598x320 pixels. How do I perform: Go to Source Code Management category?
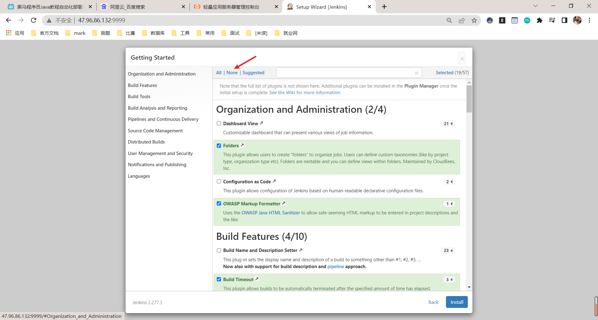click(x=155, y=131)
